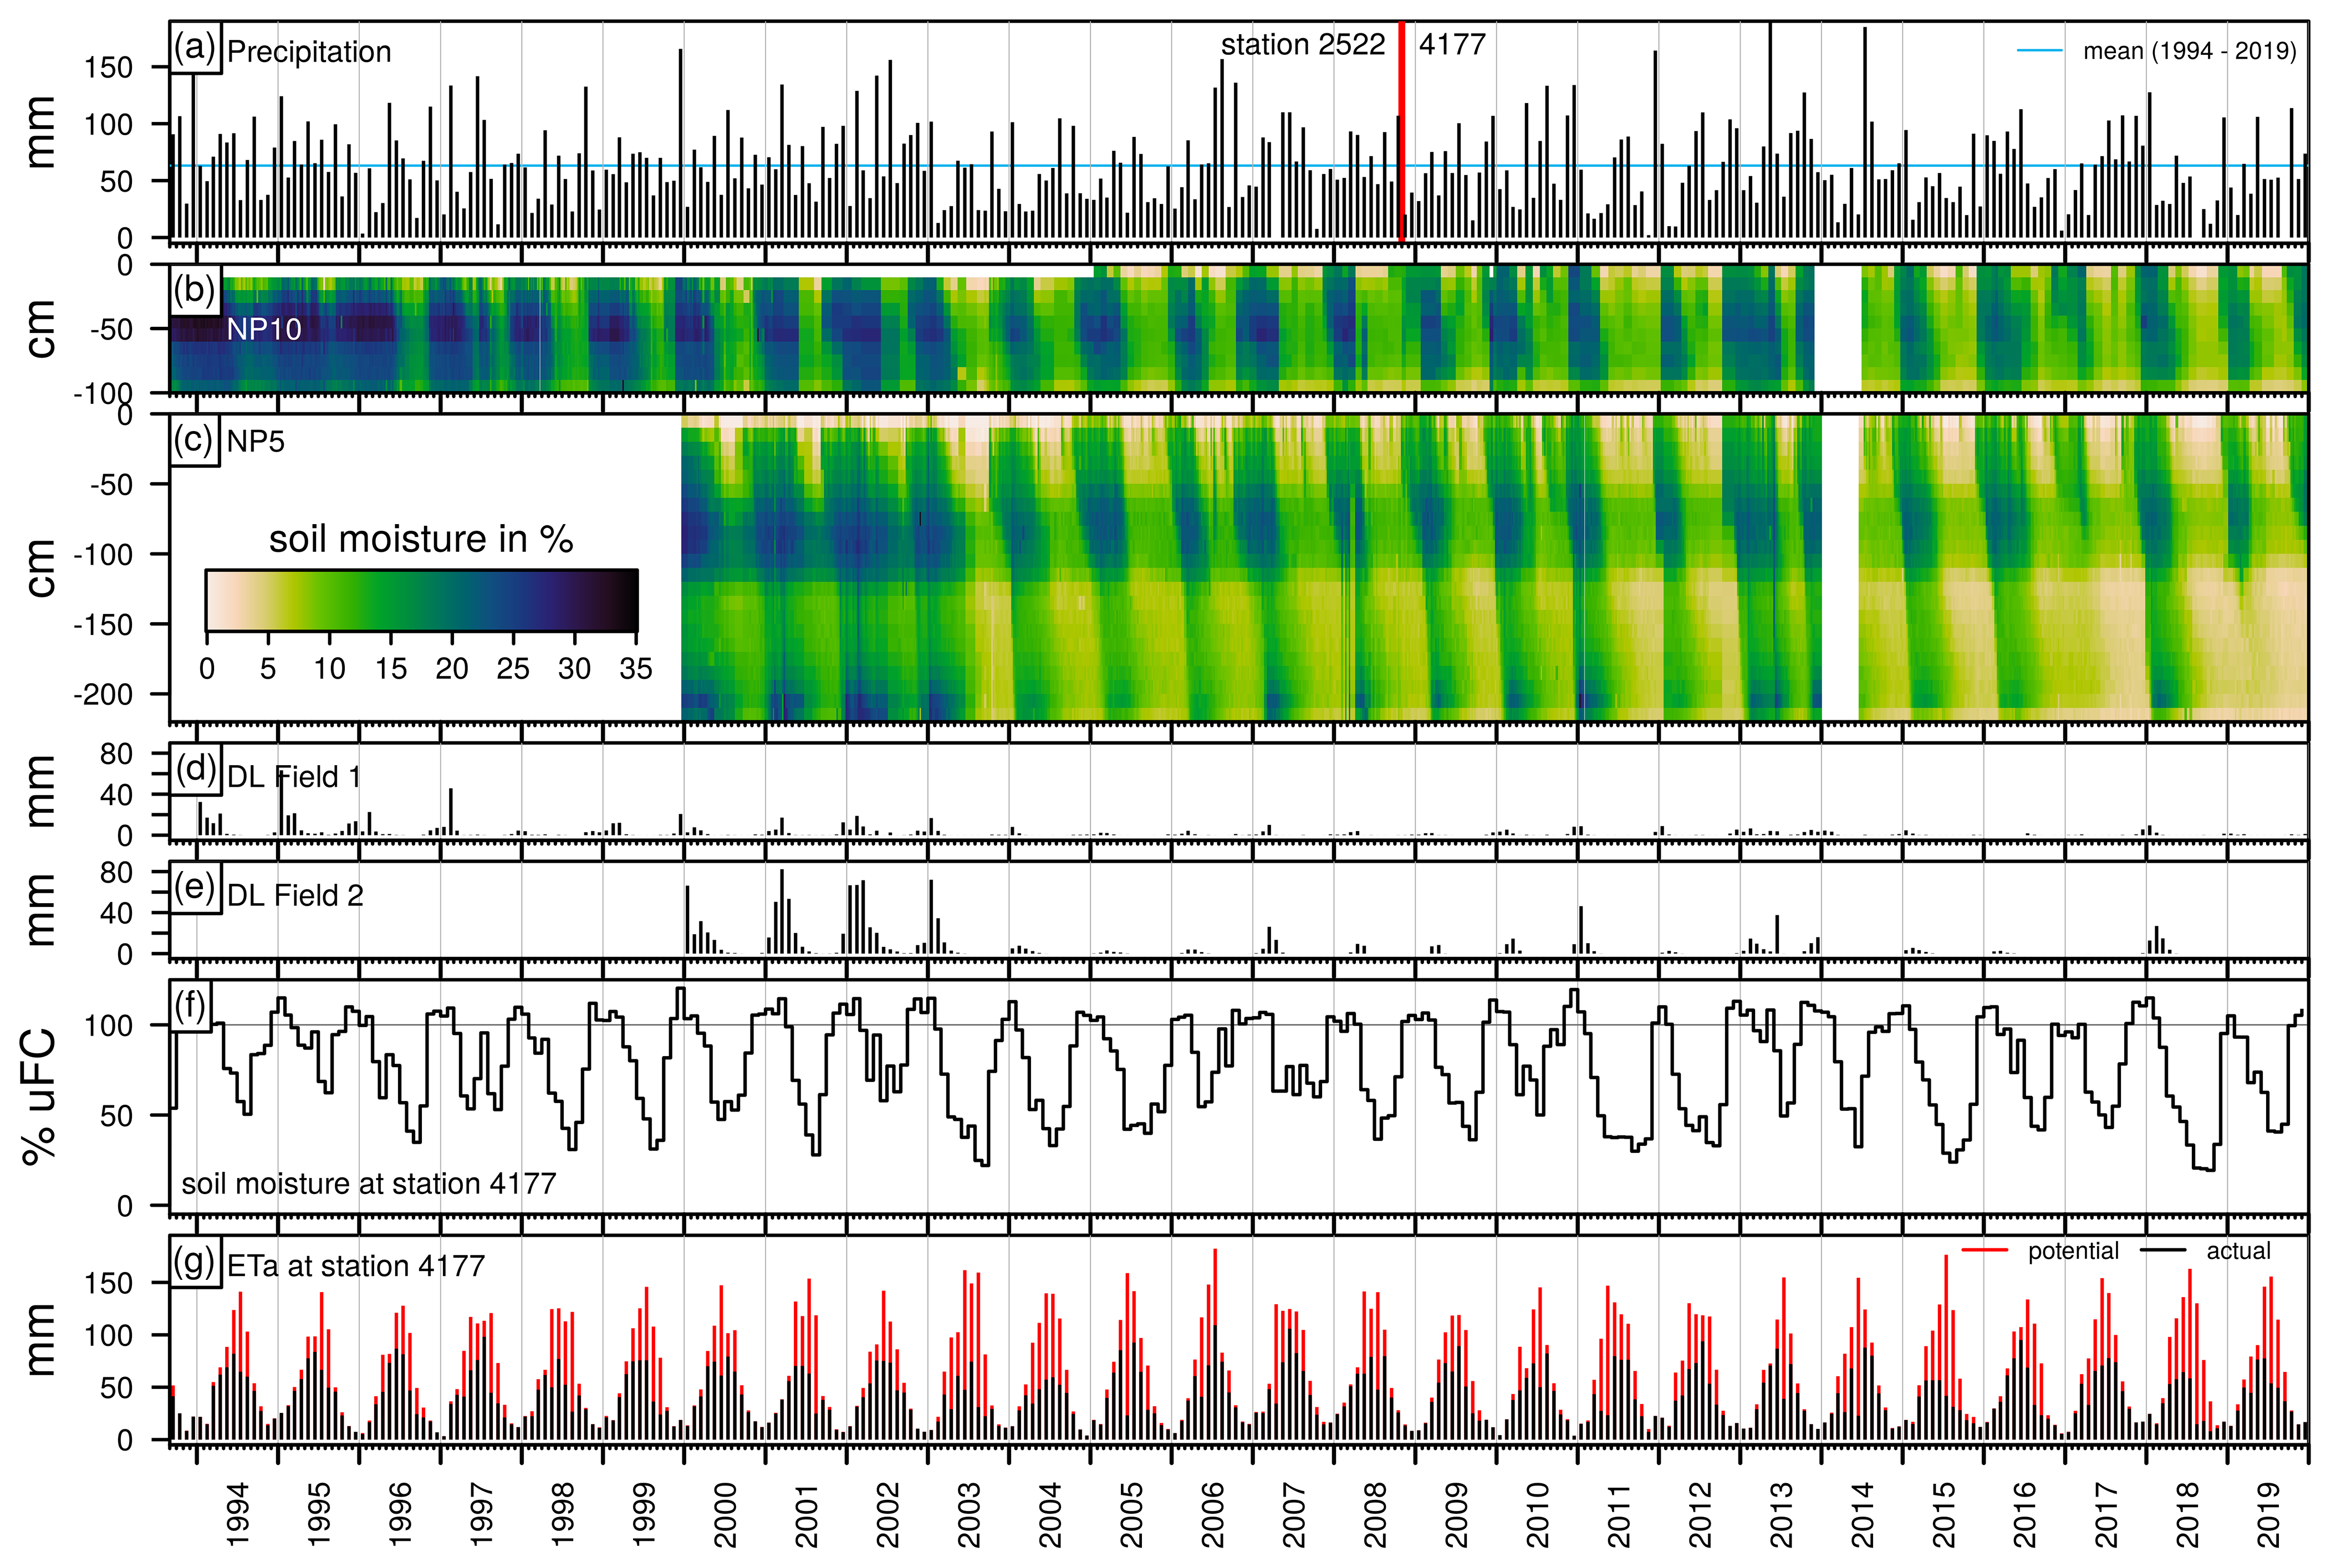2331x1568 pixels.
Task: Click the 2019 year label on x-axis
Action: [x=2269, y=1514]
